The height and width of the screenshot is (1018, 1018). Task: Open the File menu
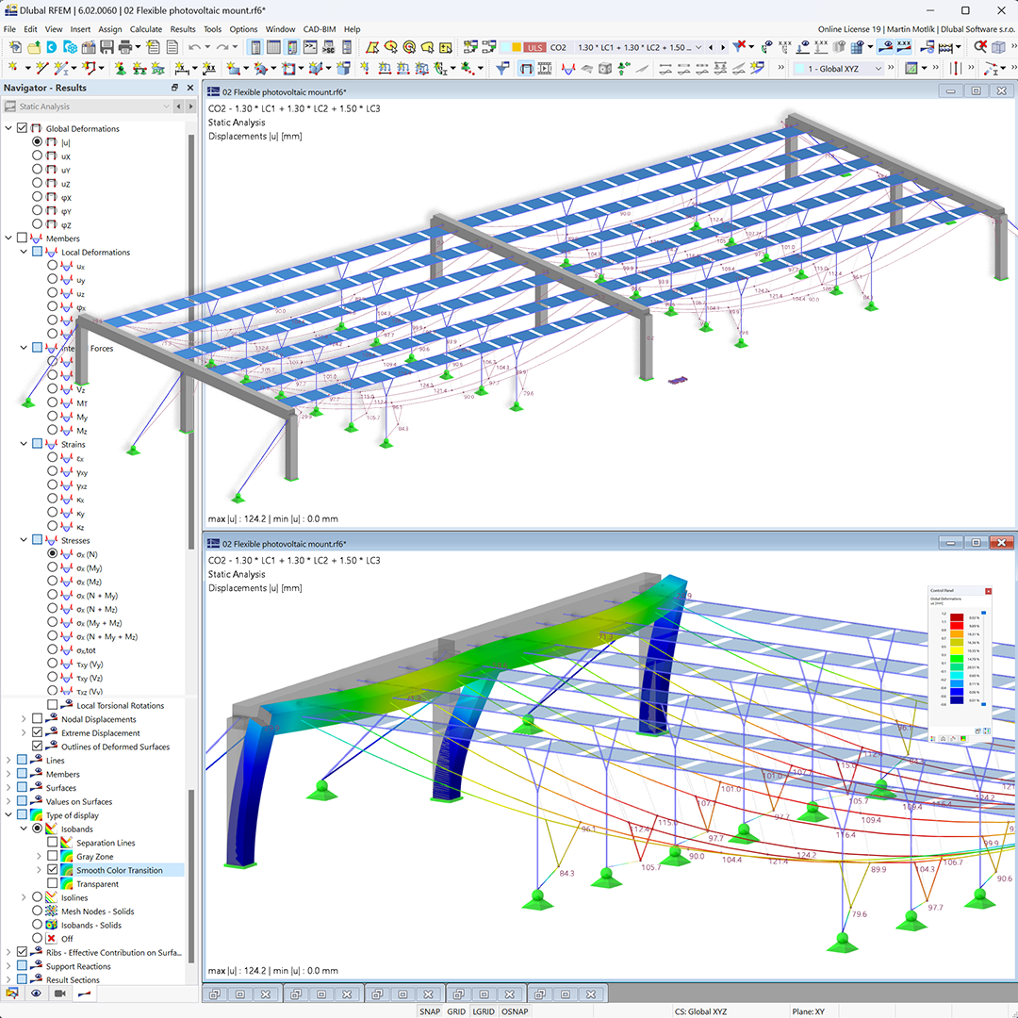point(9,29)
